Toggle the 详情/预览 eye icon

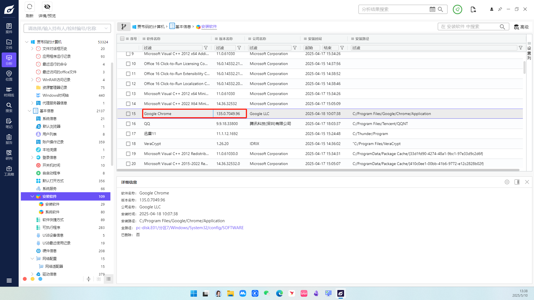click(47, 7)
